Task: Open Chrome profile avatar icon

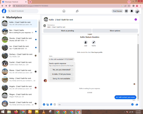Action: click(137, 6)
